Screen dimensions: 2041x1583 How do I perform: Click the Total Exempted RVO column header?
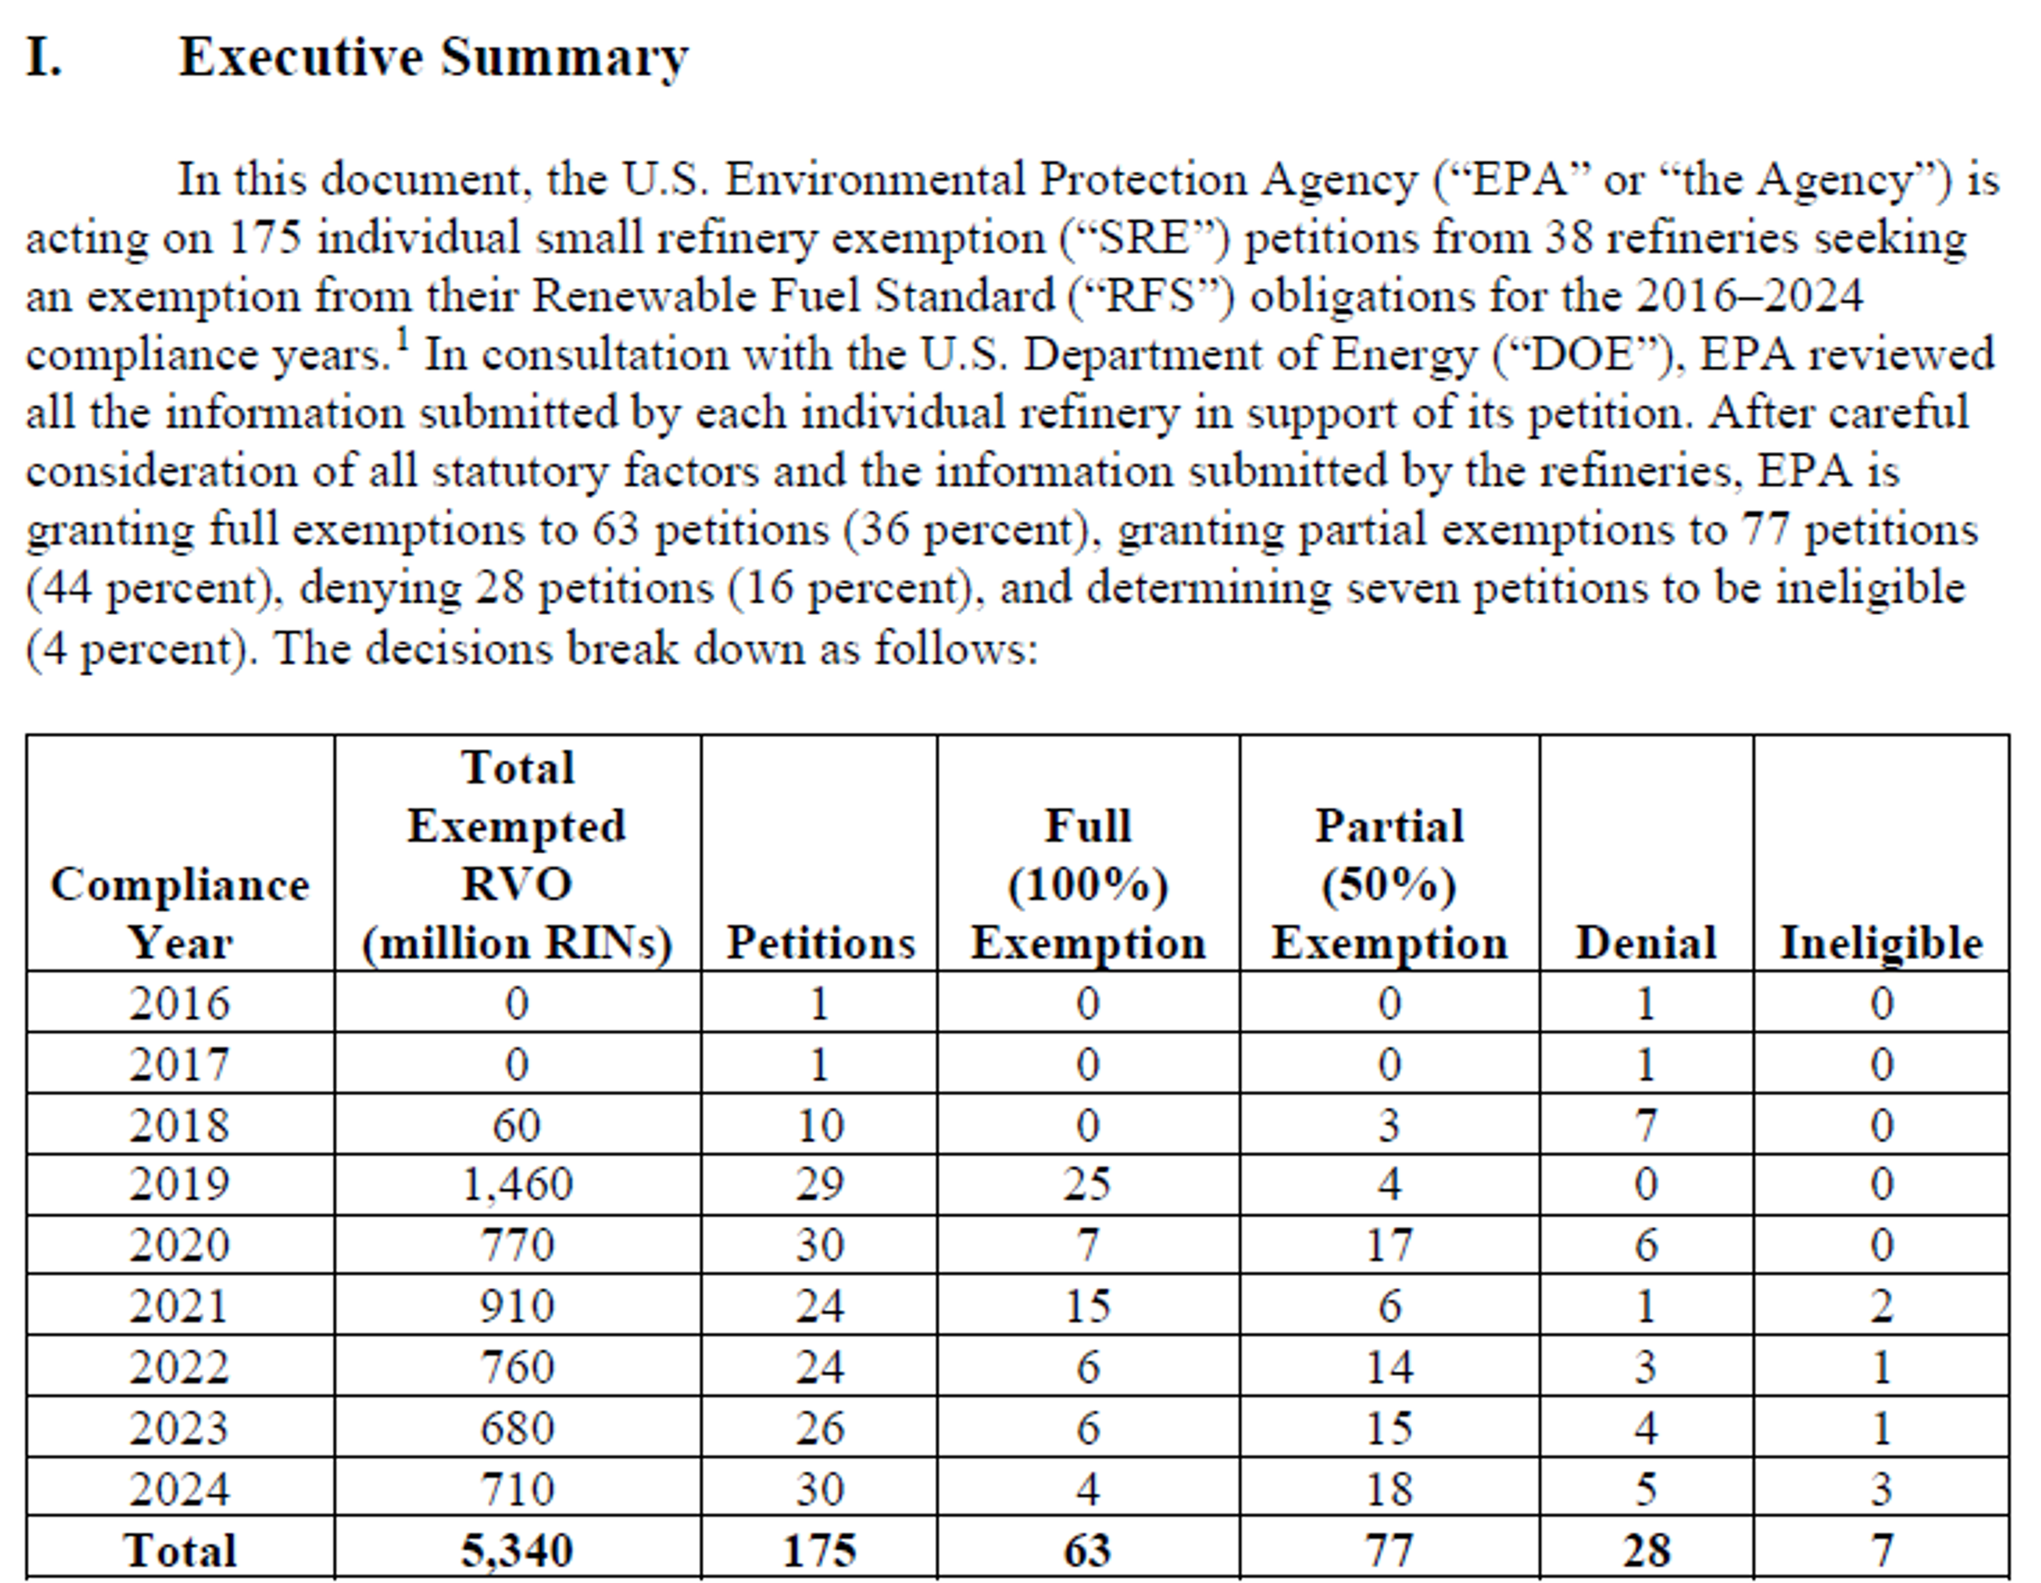pyautogui.click(x=517, y=855)
